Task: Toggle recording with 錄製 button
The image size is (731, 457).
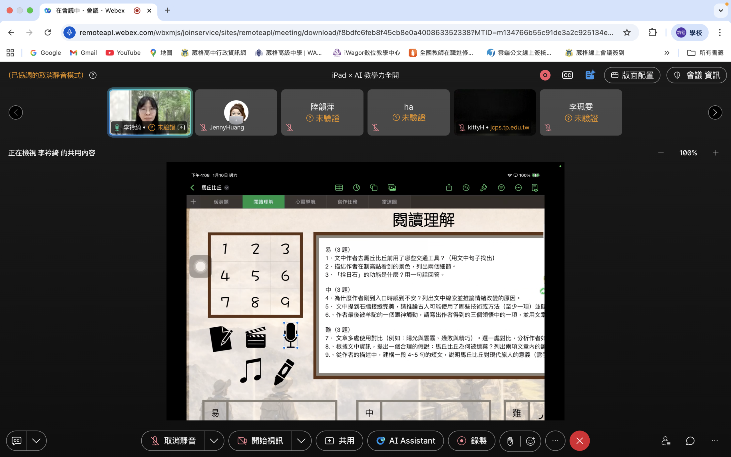Action: 471,441
